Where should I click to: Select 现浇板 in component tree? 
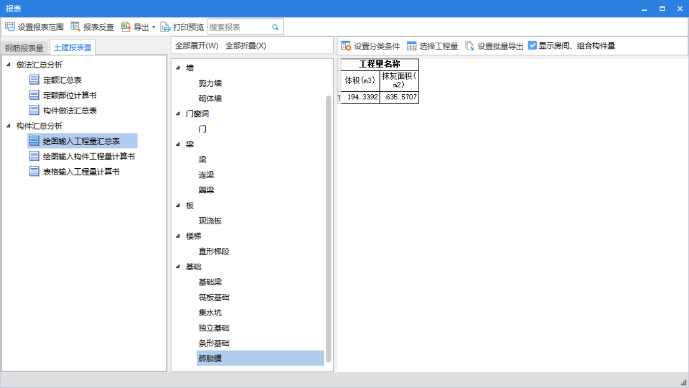coord(210,221)
